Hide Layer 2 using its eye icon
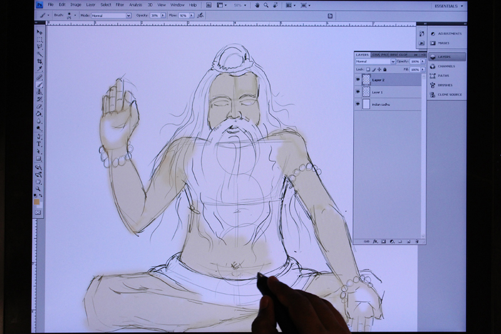Screen dimensions: 501x334 [358, 80]
